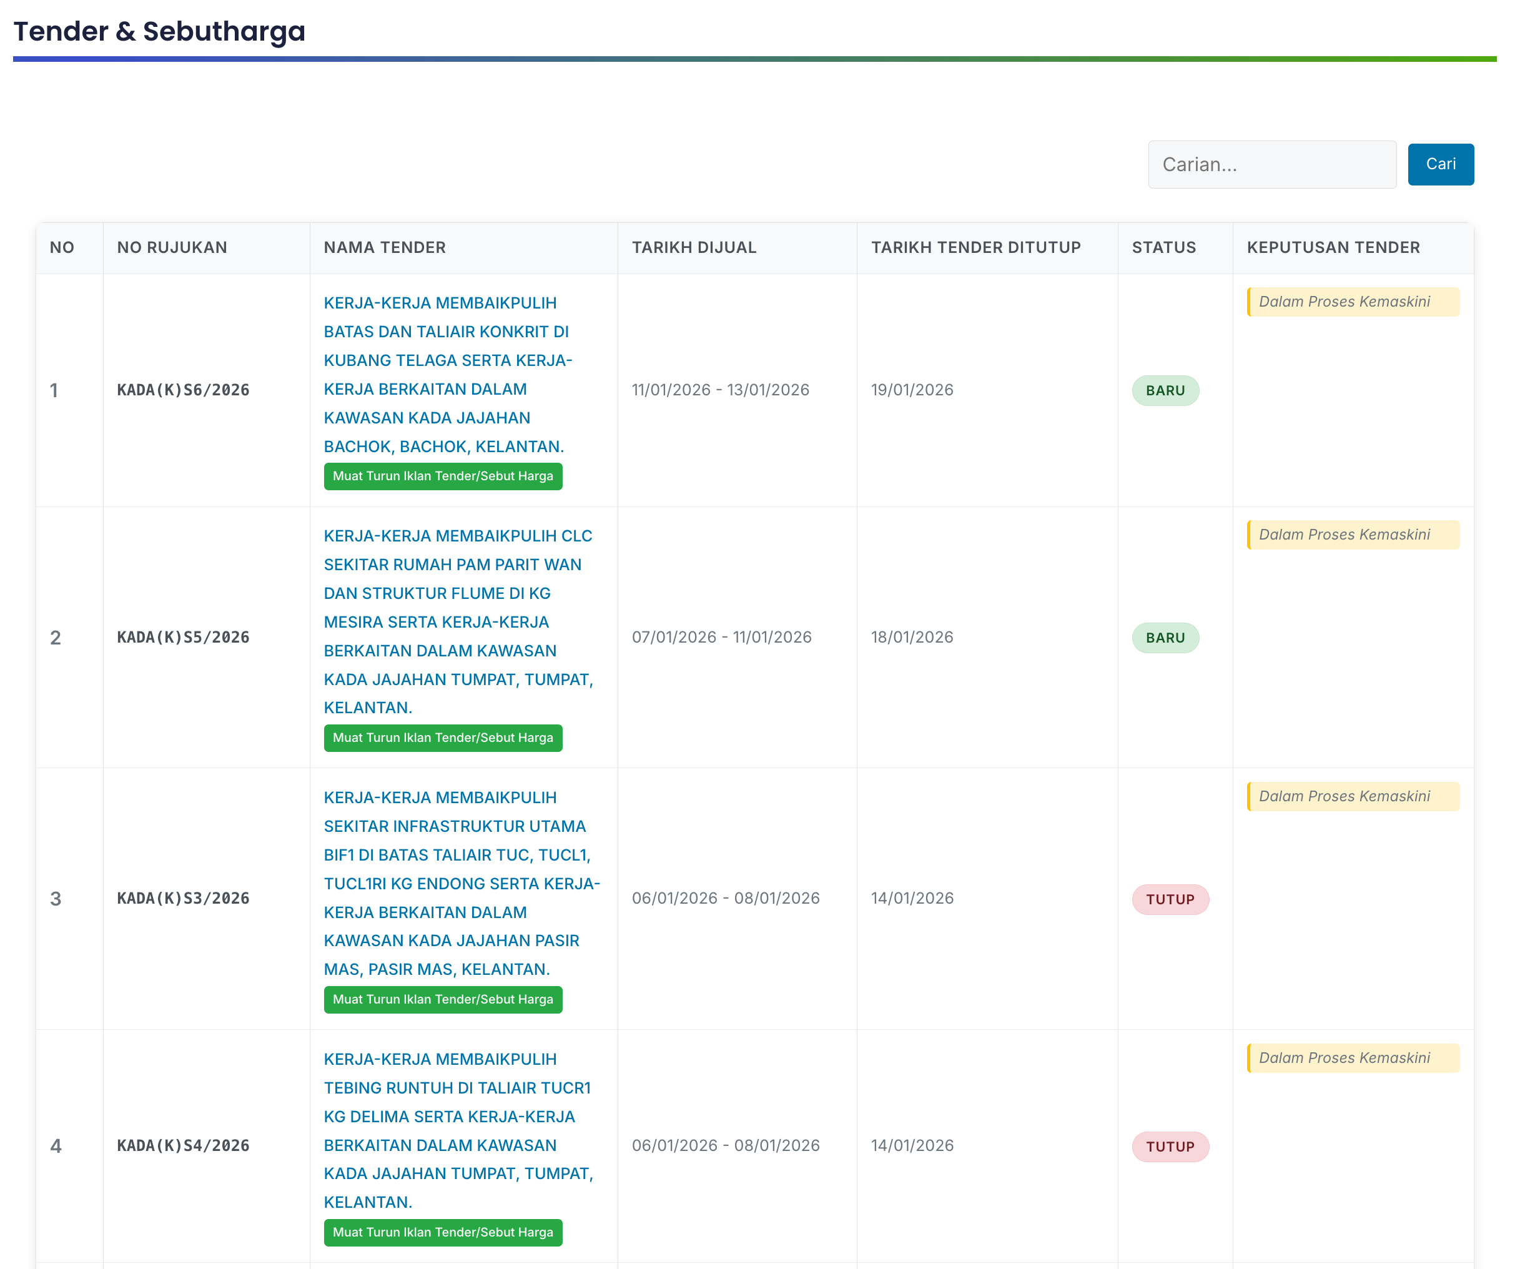
Task: Open the Rumah Pam Parit Wan tender link
Action: [458, 622]
